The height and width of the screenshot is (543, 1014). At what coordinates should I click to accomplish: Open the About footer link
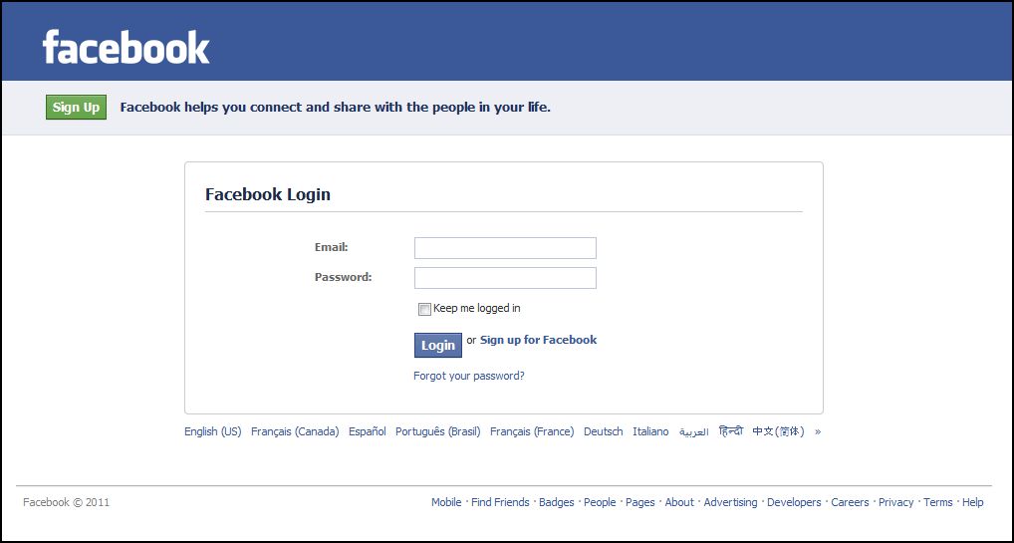[679, 502]
